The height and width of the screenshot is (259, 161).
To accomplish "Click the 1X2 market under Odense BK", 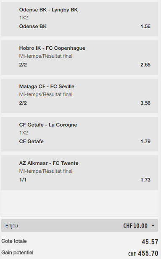I will click(x=24, y=18).
